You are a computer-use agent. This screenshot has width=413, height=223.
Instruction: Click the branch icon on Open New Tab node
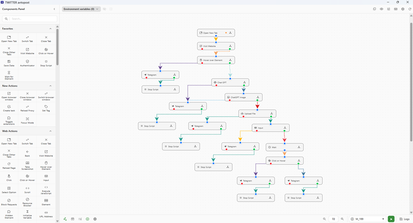pyautogui.click(x=230, y=33)
